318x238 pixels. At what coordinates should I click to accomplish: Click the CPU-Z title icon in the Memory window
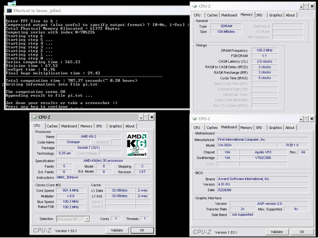coord(195,6)
